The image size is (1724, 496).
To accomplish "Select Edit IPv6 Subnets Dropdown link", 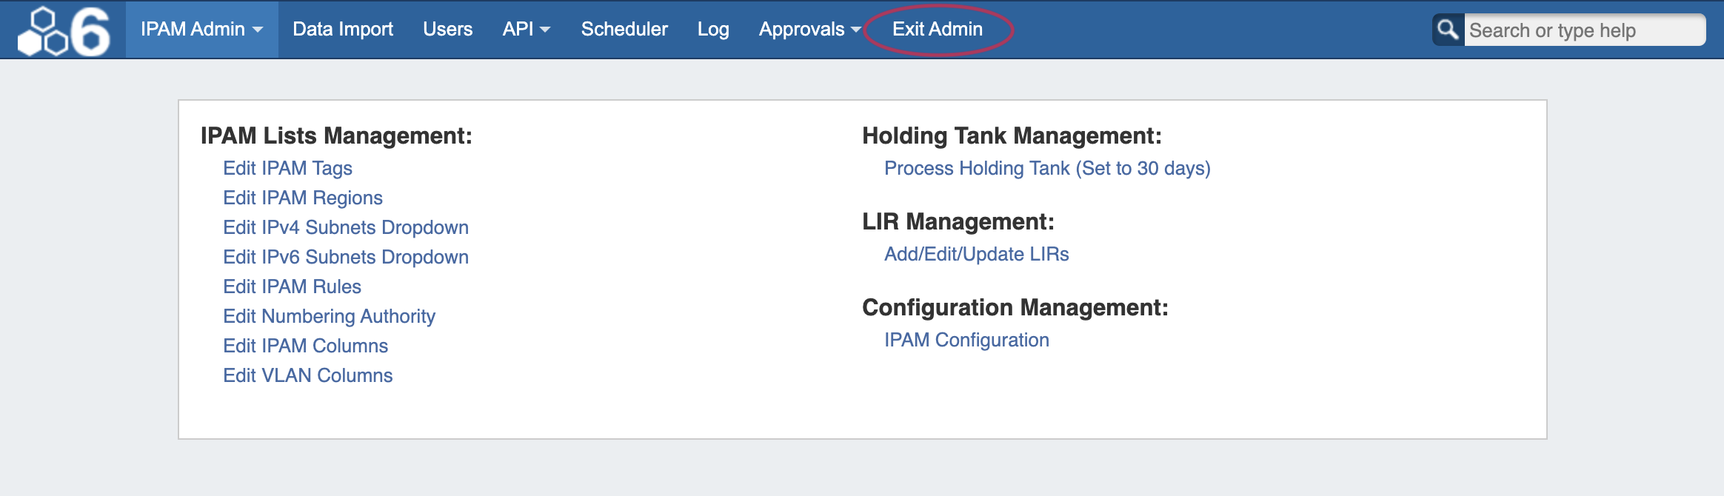I will 346,257.
